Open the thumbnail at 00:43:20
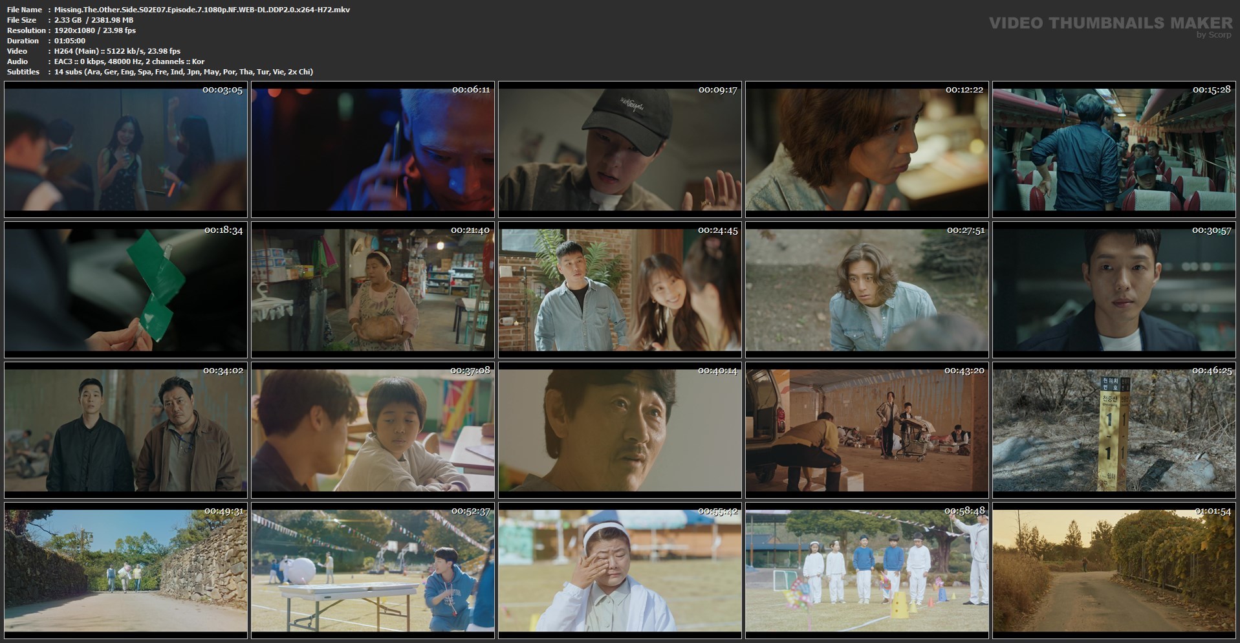This screenshot has height=643, width=1240. [867, 430]
